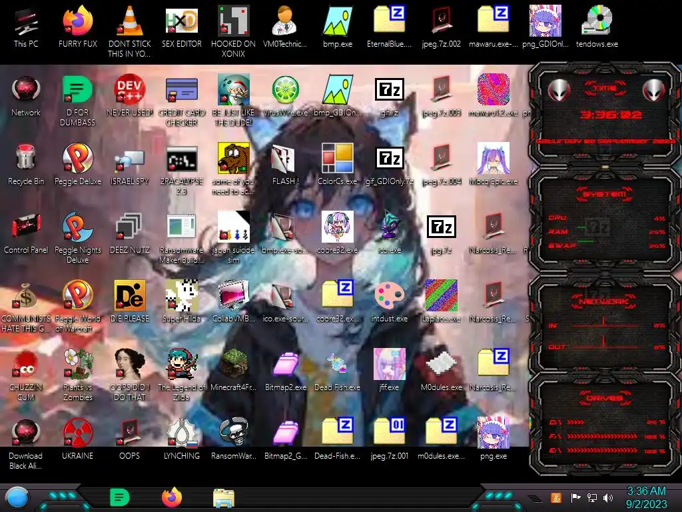This screenshot has width=682, height=512.
Task: Launch The Legend of Zilda icon
Action: click(x=181, y=375)
